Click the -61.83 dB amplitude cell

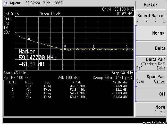click(119, 93)
